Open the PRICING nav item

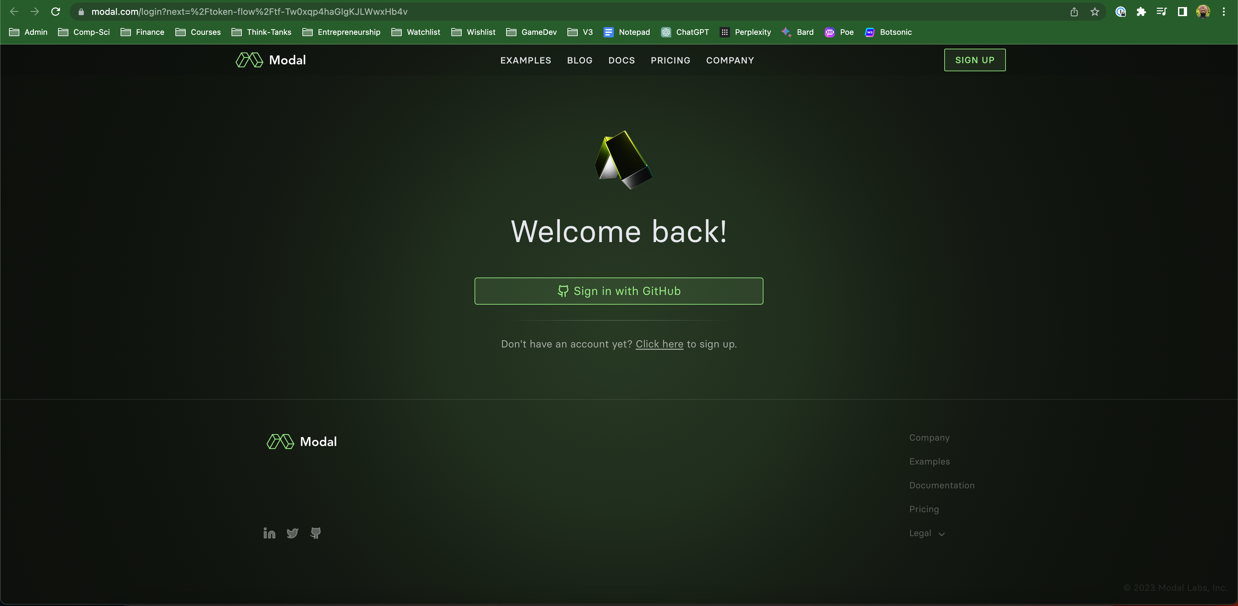(671, 61)
